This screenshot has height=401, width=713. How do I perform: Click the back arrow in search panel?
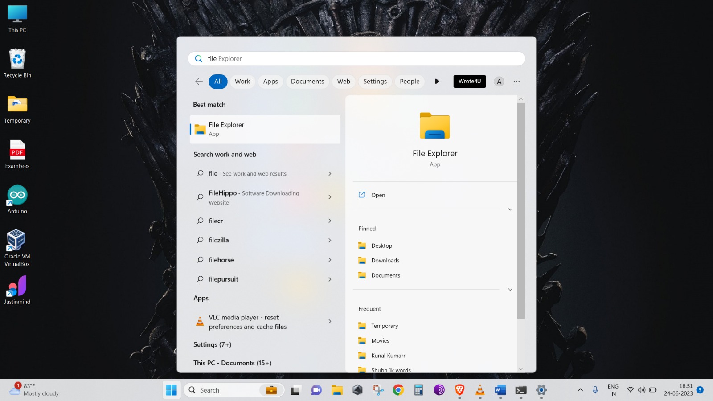pos(199,82)
